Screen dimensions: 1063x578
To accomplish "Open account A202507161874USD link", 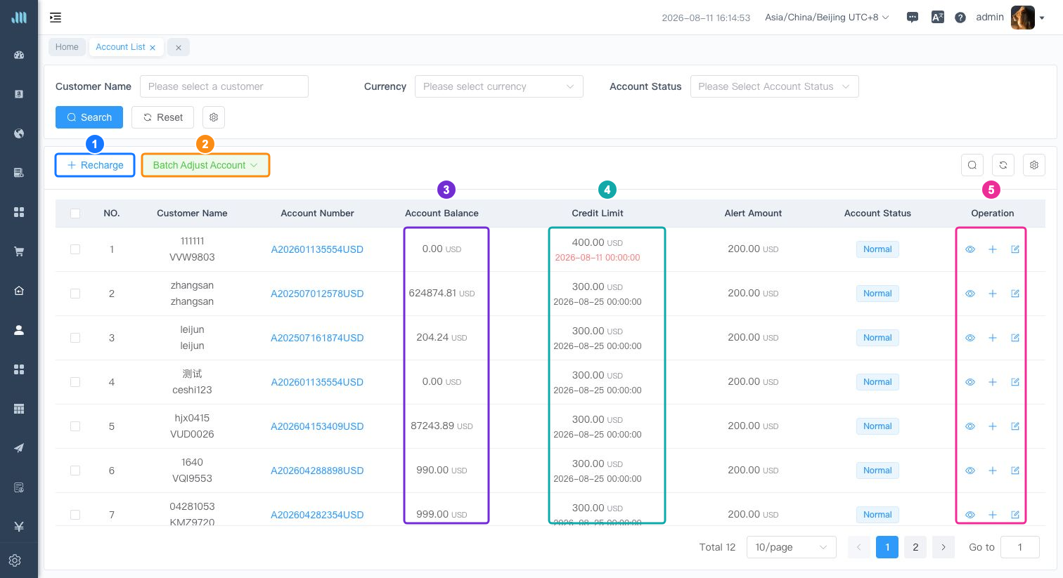I will [317, 338].
